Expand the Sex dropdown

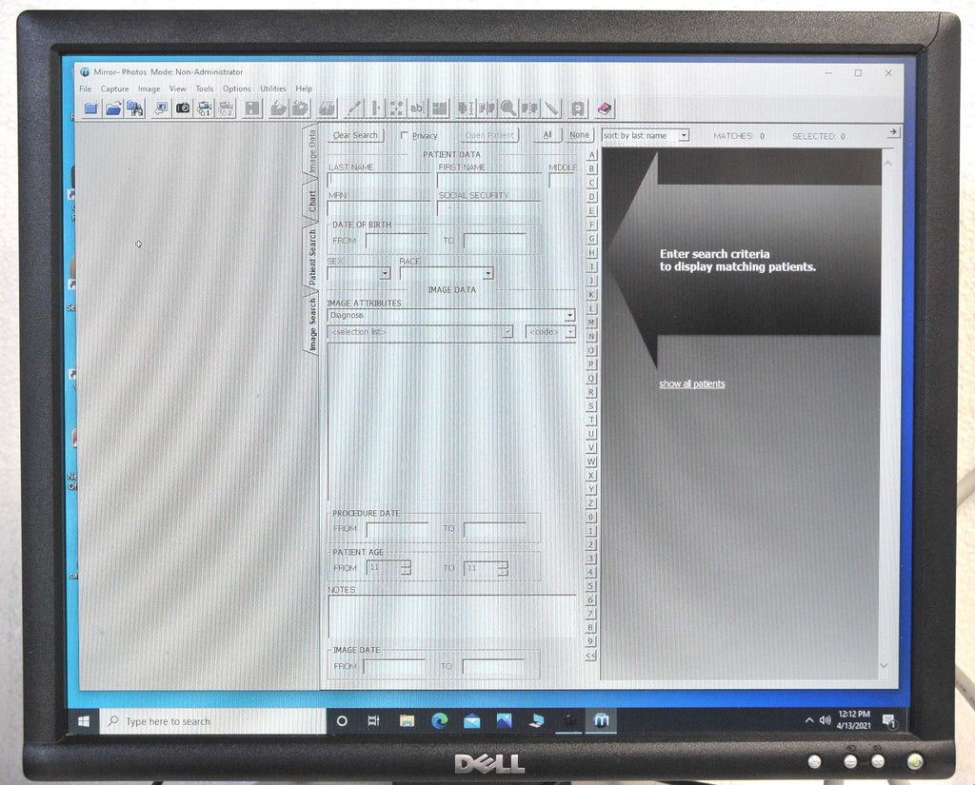[385, 273]
